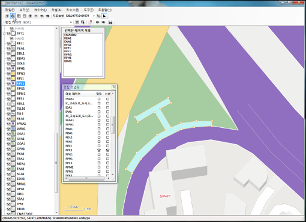Click snapping list scroll-down arrow
Viewport: 306px width, 222px height.
pyautogui.click(x=113, y=174)
